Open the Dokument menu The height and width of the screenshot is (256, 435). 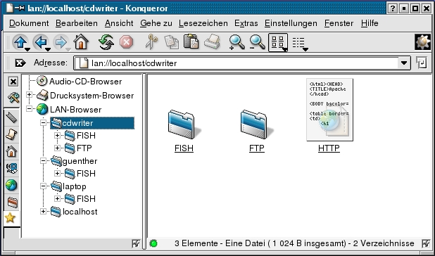coord(29,23)
